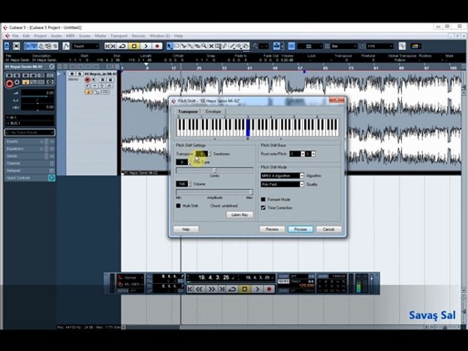Go to project start on the transport panel
468x351 pixels.
190,289
